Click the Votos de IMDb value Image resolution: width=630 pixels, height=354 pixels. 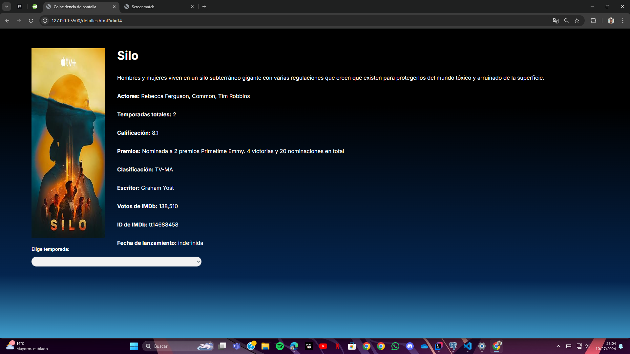point(168,206)
